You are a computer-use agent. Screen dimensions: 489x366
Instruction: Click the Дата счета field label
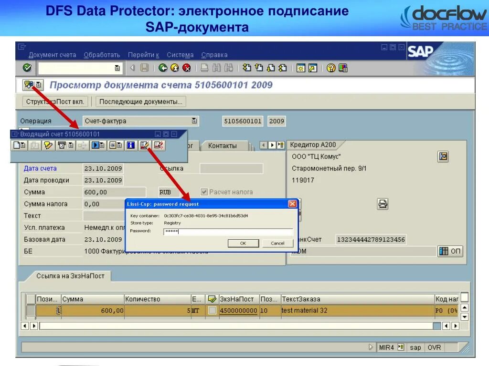[40, 168]
